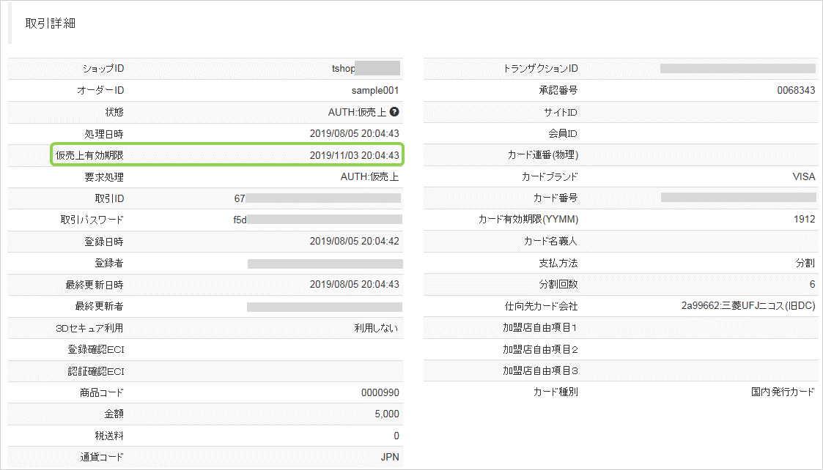Click the 登録者 label

point(109,263)
